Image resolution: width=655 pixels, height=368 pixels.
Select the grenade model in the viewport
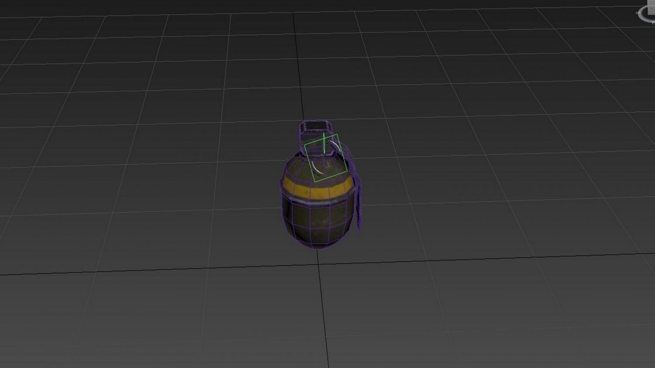coord(320,185)
